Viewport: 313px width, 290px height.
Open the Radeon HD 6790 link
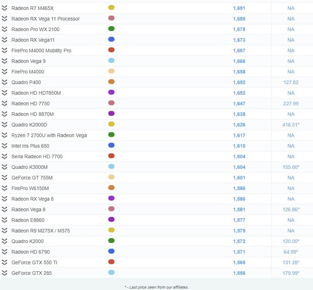tap(31, 252)
